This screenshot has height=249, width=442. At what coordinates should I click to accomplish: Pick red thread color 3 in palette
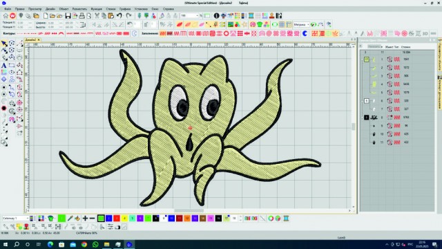coord(117,219)
